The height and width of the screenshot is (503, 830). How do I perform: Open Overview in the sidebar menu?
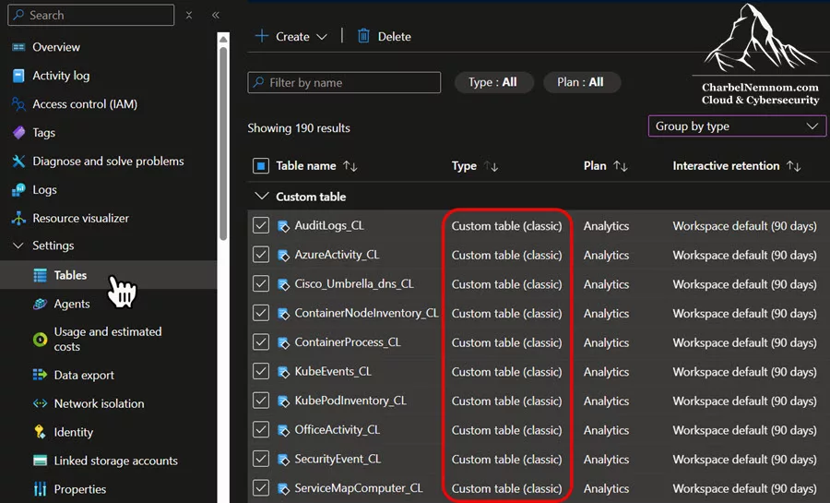point(56,47)
